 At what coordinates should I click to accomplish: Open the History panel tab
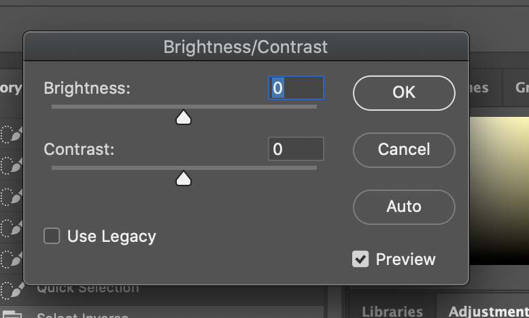11,88
